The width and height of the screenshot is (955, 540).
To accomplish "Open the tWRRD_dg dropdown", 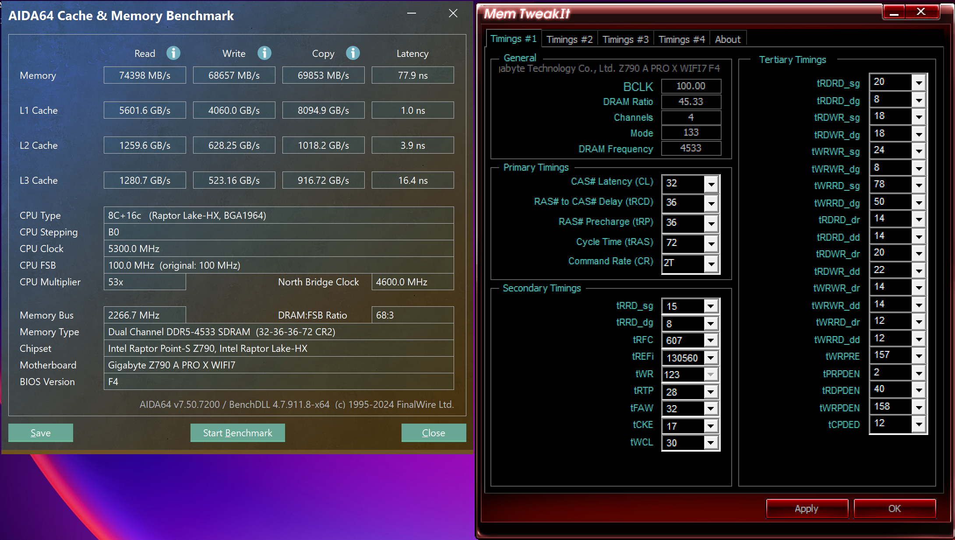I will click(919, 202).
